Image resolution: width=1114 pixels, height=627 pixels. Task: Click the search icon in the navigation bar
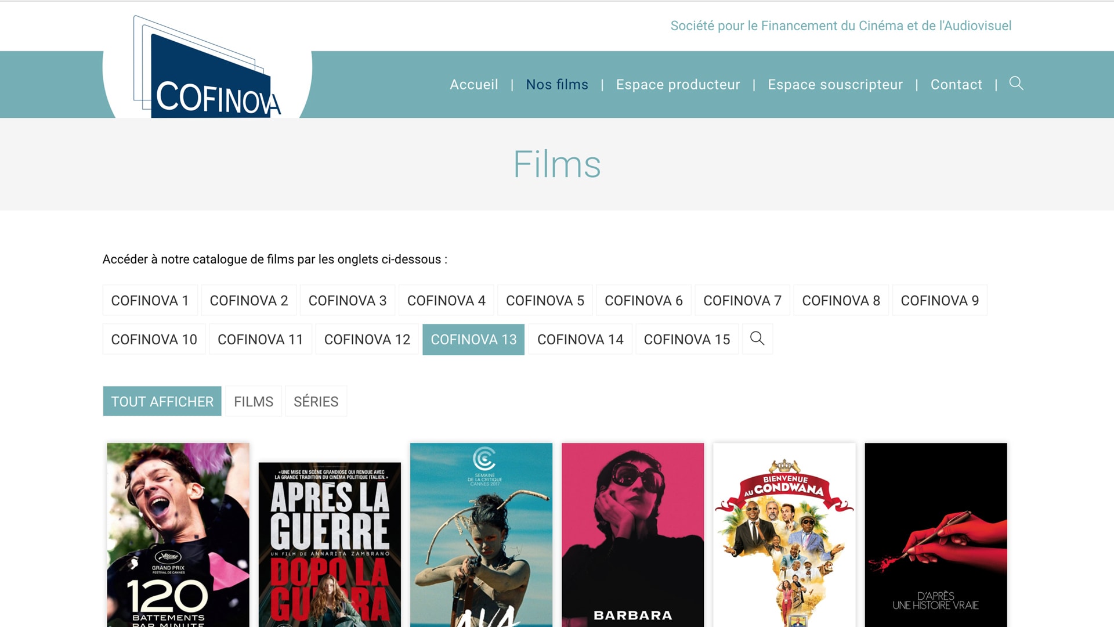pyautogui.click(x=1016, y=84)
